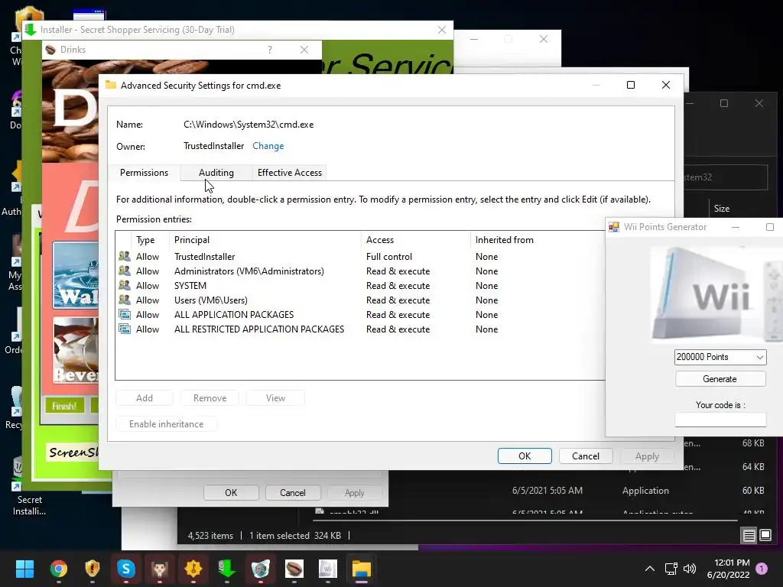This screenshot has height=587, width=783.
Task: Click the Wii Points Generator title icon
Action: [x=614, y=227]
